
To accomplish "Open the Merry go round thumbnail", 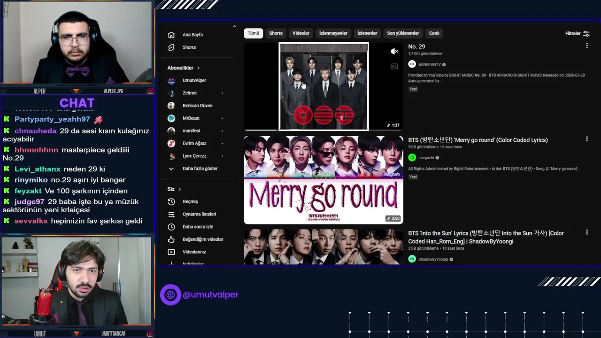I will (x=324, y=180).
